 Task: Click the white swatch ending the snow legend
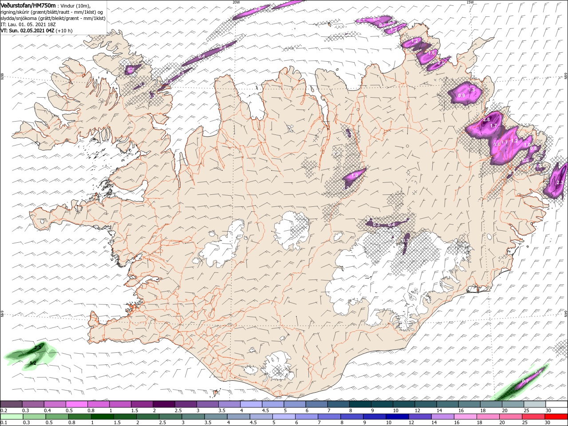(x=556, y=404)
